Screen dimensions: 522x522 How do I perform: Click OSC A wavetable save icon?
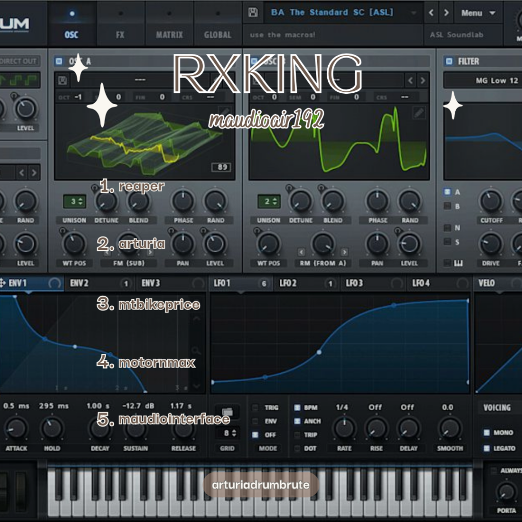[62, 80]
